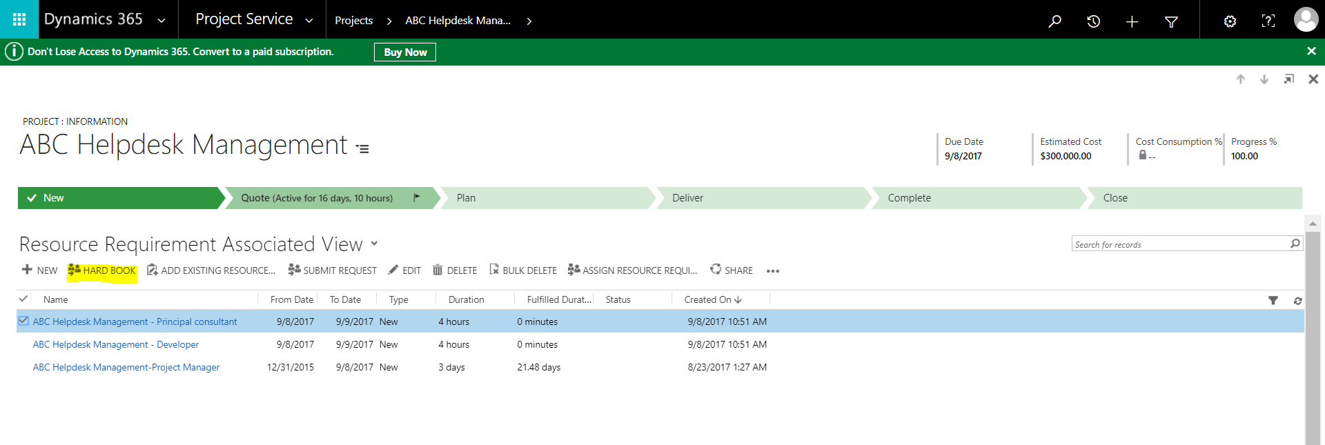Click the grid filter funnel icon
Image resolution: width=1325 pixels, height=445 pixels.
point(1273,300)
